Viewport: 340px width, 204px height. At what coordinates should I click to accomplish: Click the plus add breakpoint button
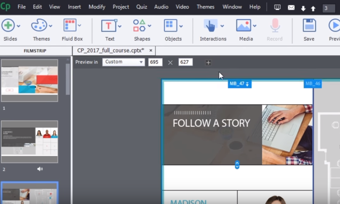[209, 63]
